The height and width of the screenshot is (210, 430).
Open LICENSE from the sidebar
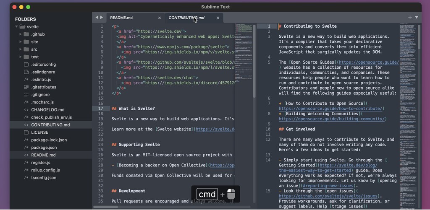point(40,132)
